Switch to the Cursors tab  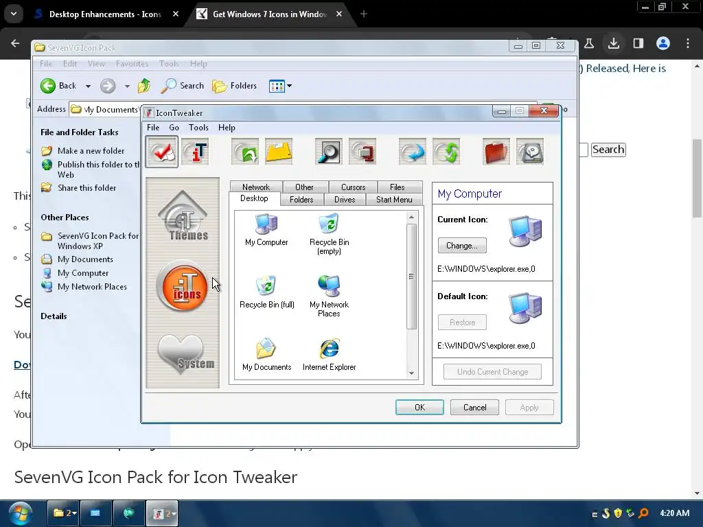click(354, 187)
